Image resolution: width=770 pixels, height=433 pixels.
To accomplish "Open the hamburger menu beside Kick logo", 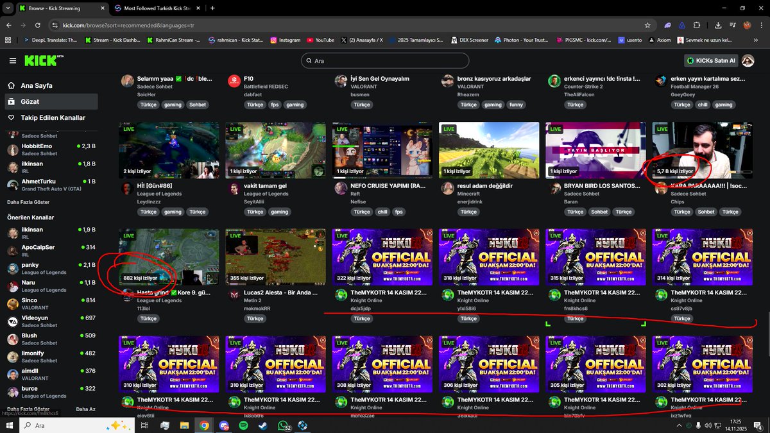I will pos(13,60).
